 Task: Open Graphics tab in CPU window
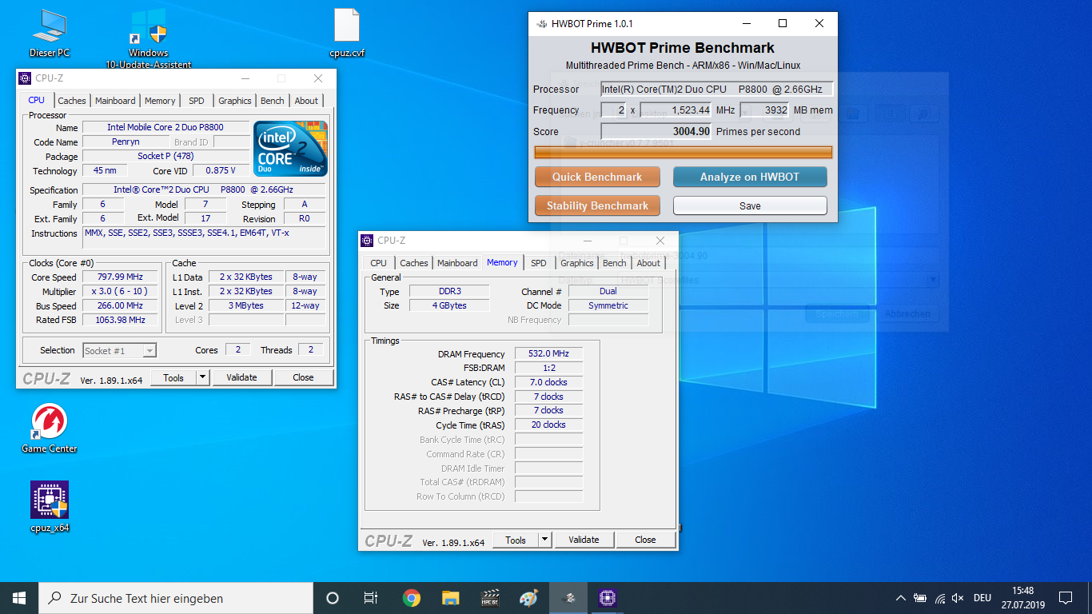pos(235,101)
